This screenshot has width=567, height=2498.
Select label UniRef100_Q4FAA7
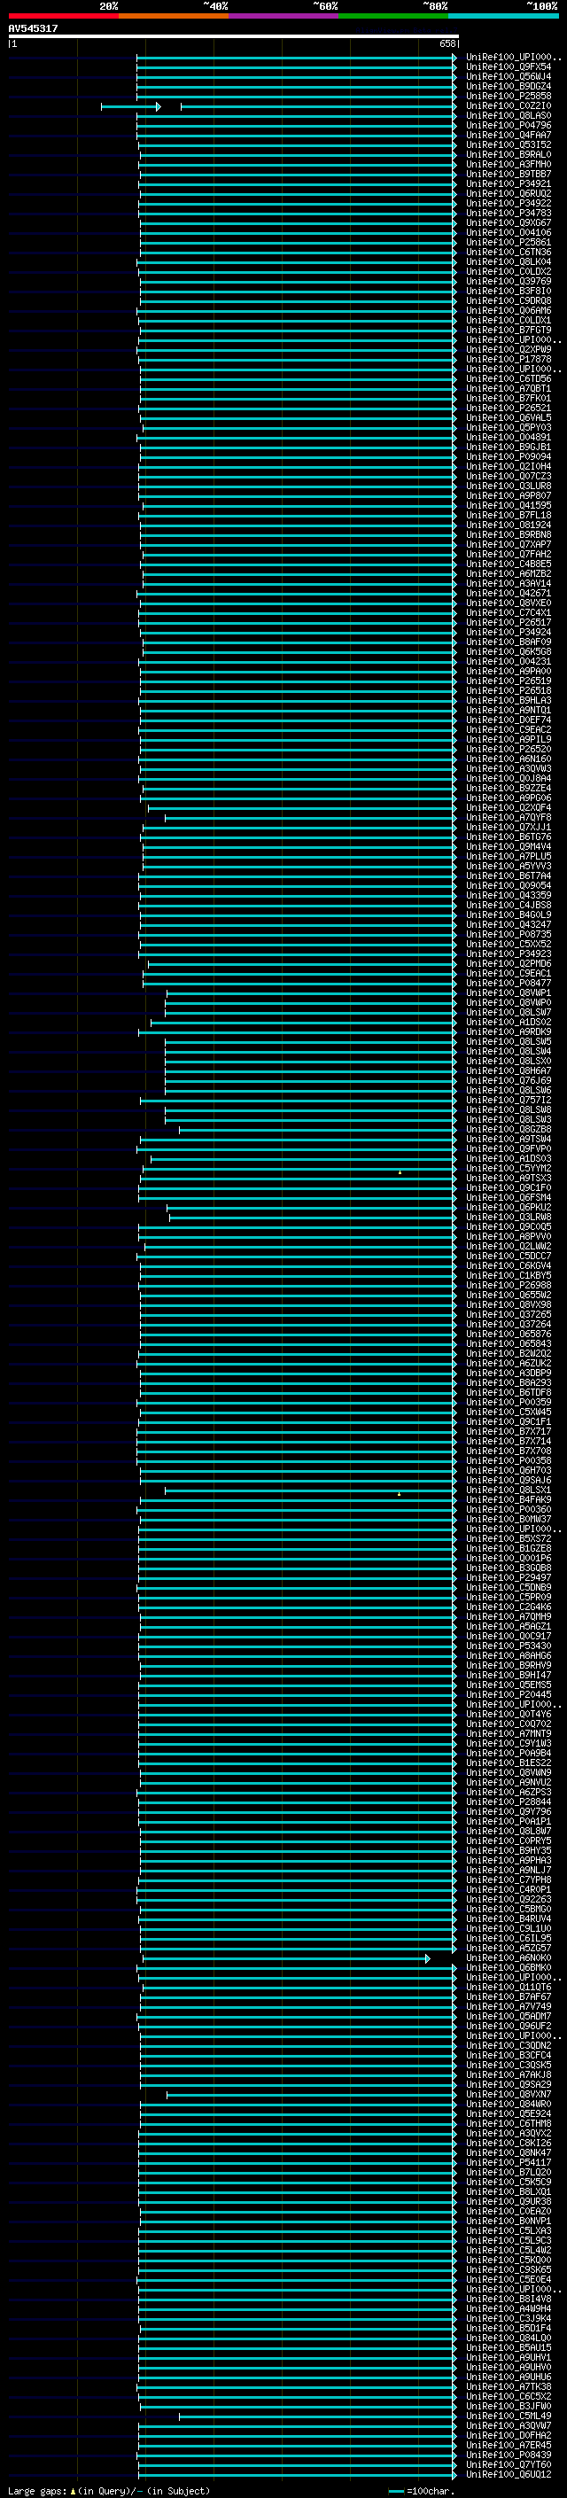(508, 135)
